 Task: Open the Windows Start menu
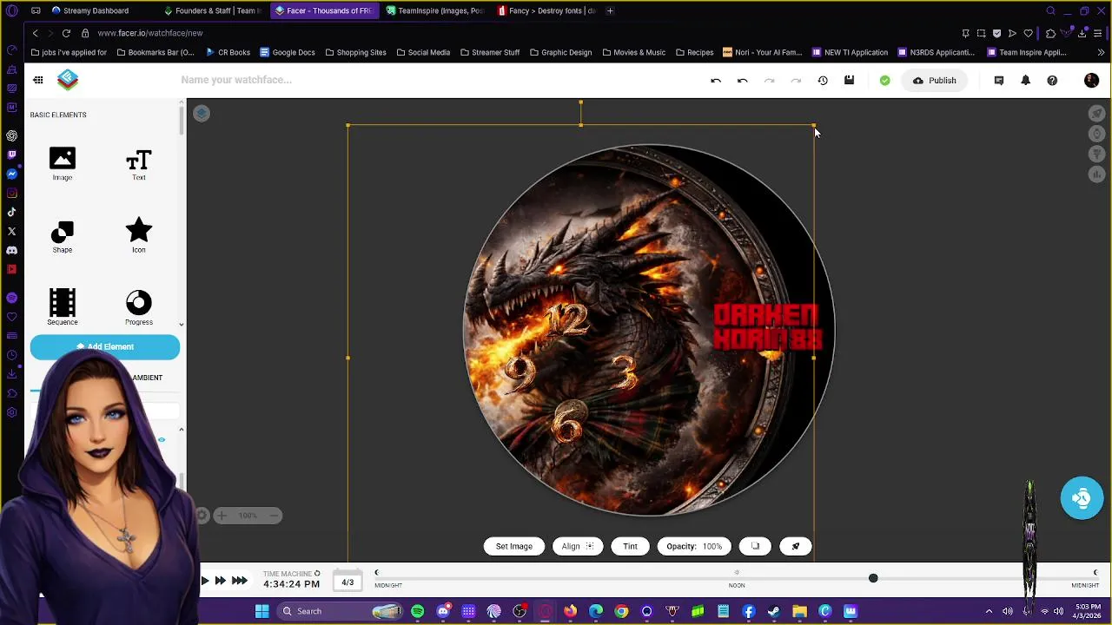coord(261,611)
